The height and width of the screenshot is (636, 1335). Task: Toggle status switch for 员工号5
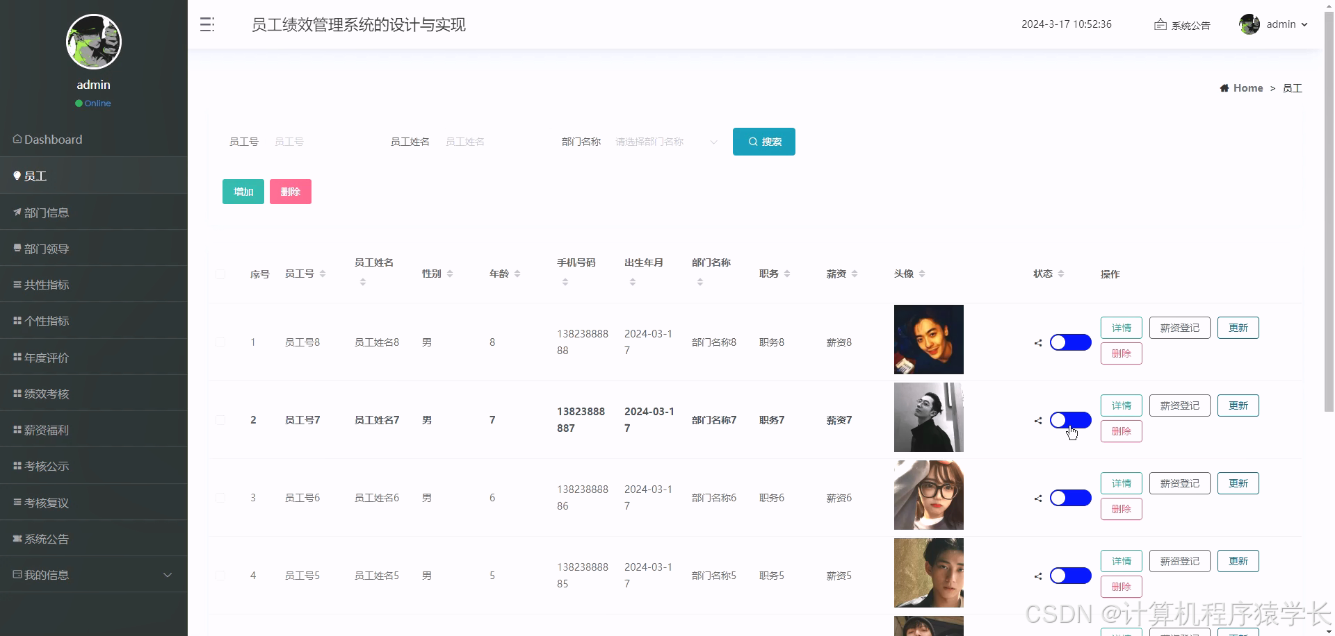click(x=1071, y=576)
